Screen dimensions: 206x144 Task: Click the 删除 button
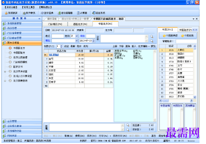pyautogui.click(x=127, y=46)
